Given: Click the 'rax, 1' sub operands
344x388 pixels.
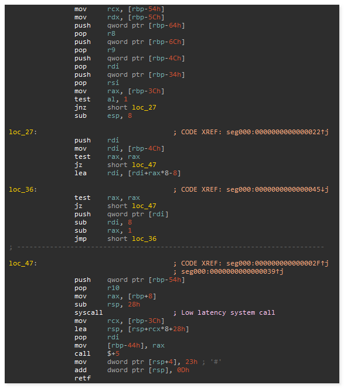Looking at the screenshot, I should click(x=120, y=230).
